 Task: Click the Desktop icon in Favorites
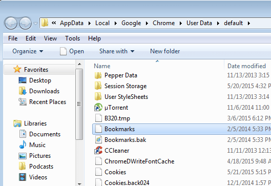click(23, 80)
